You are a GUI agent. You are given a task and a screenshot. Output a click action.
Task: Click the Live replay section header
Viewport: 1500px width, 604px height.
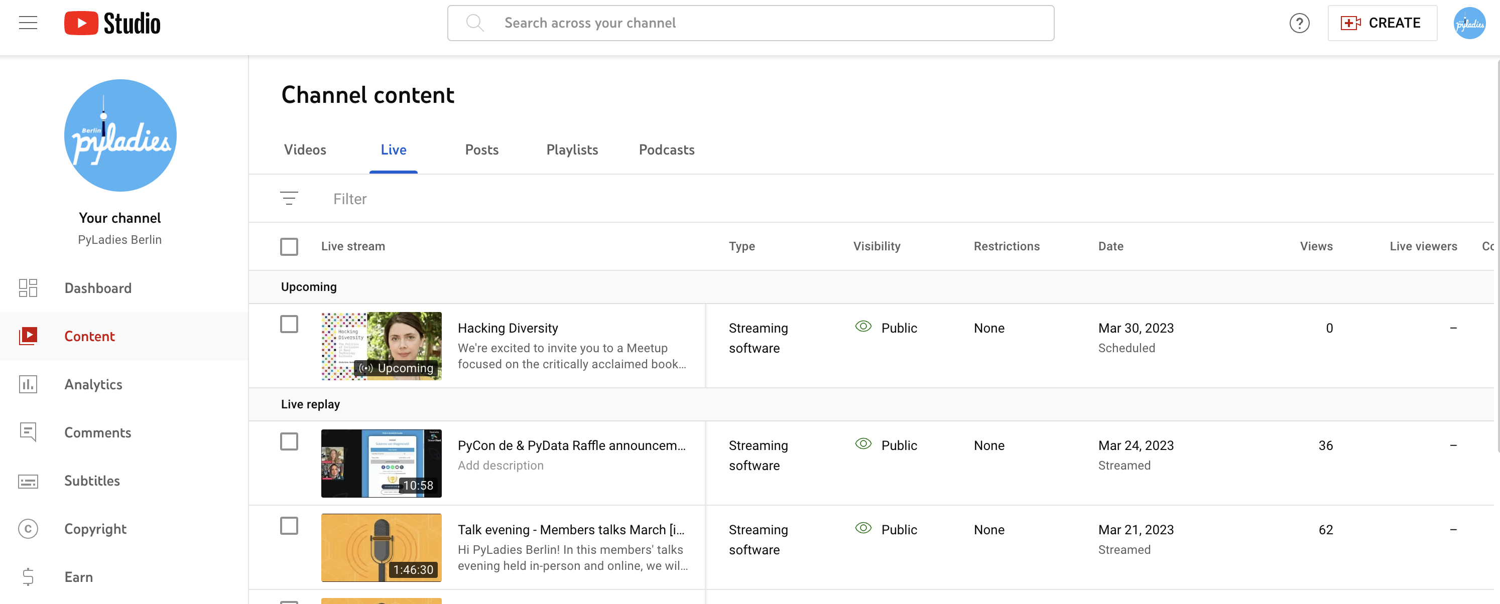click(310, 404)
